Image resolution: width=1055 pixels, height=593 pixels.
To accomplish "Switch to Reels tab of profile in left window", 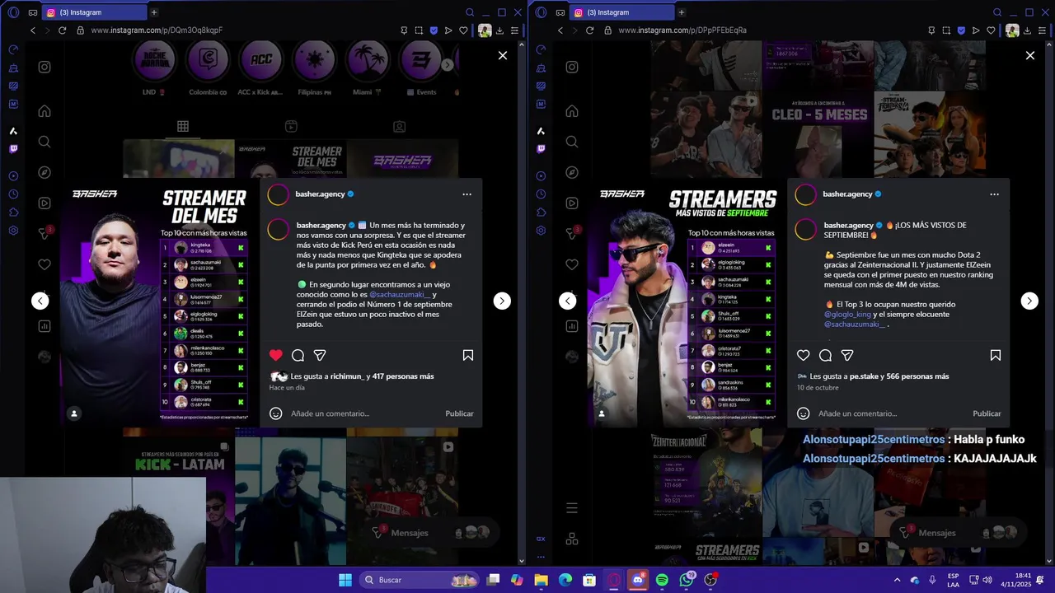I will tap(291, 127).
